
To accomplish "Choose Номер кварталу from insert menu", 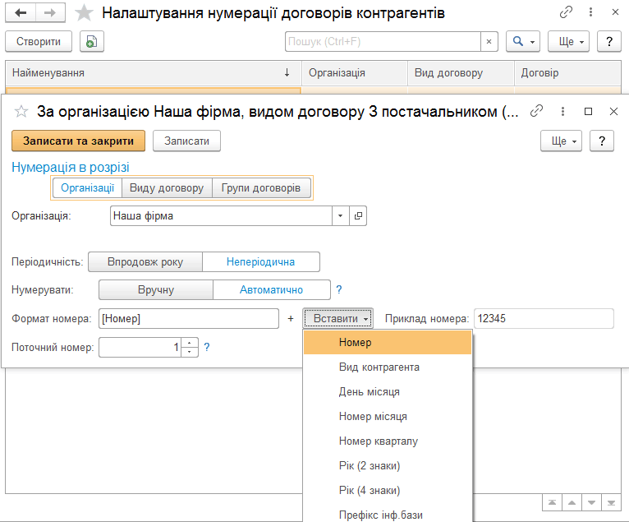I will pyautogui.click(x=388, y=441).
